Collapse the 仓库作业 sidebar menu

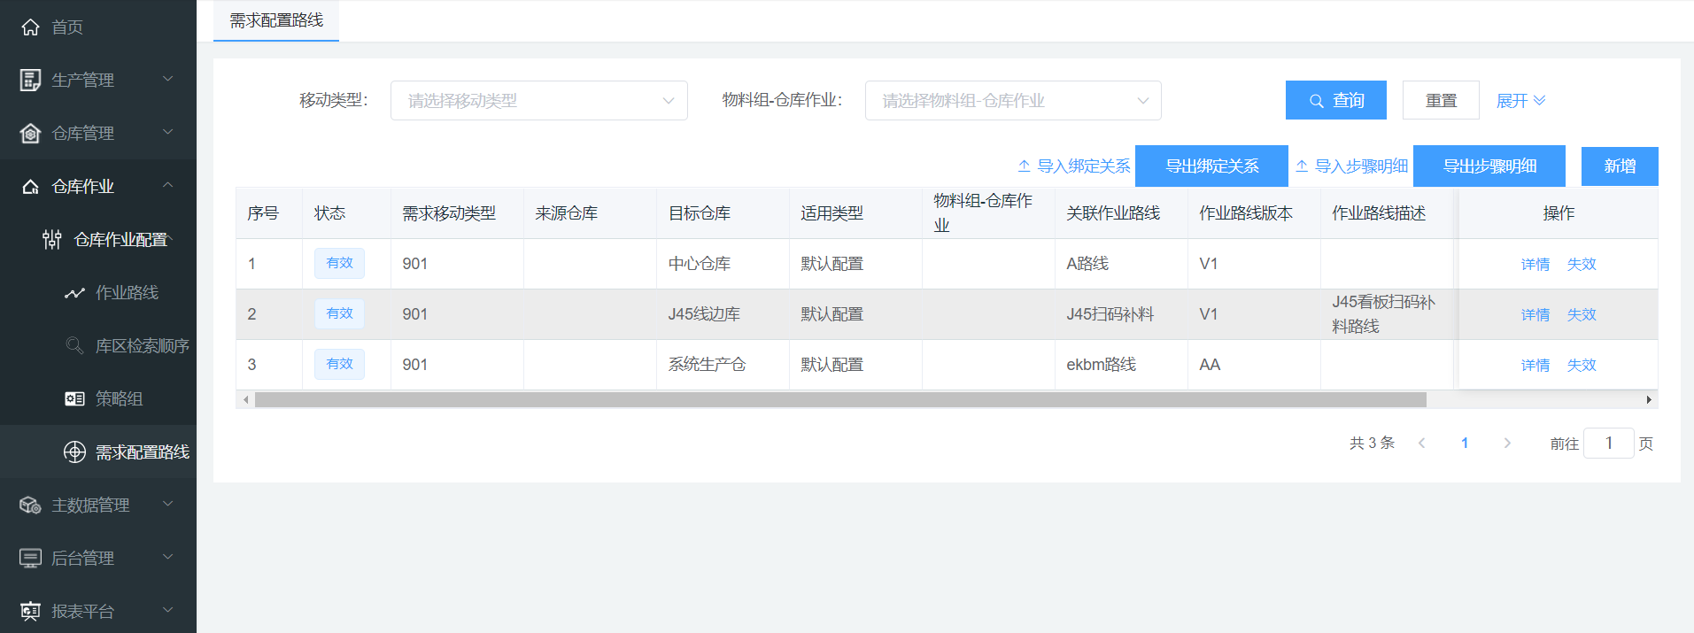pos(167,186)
